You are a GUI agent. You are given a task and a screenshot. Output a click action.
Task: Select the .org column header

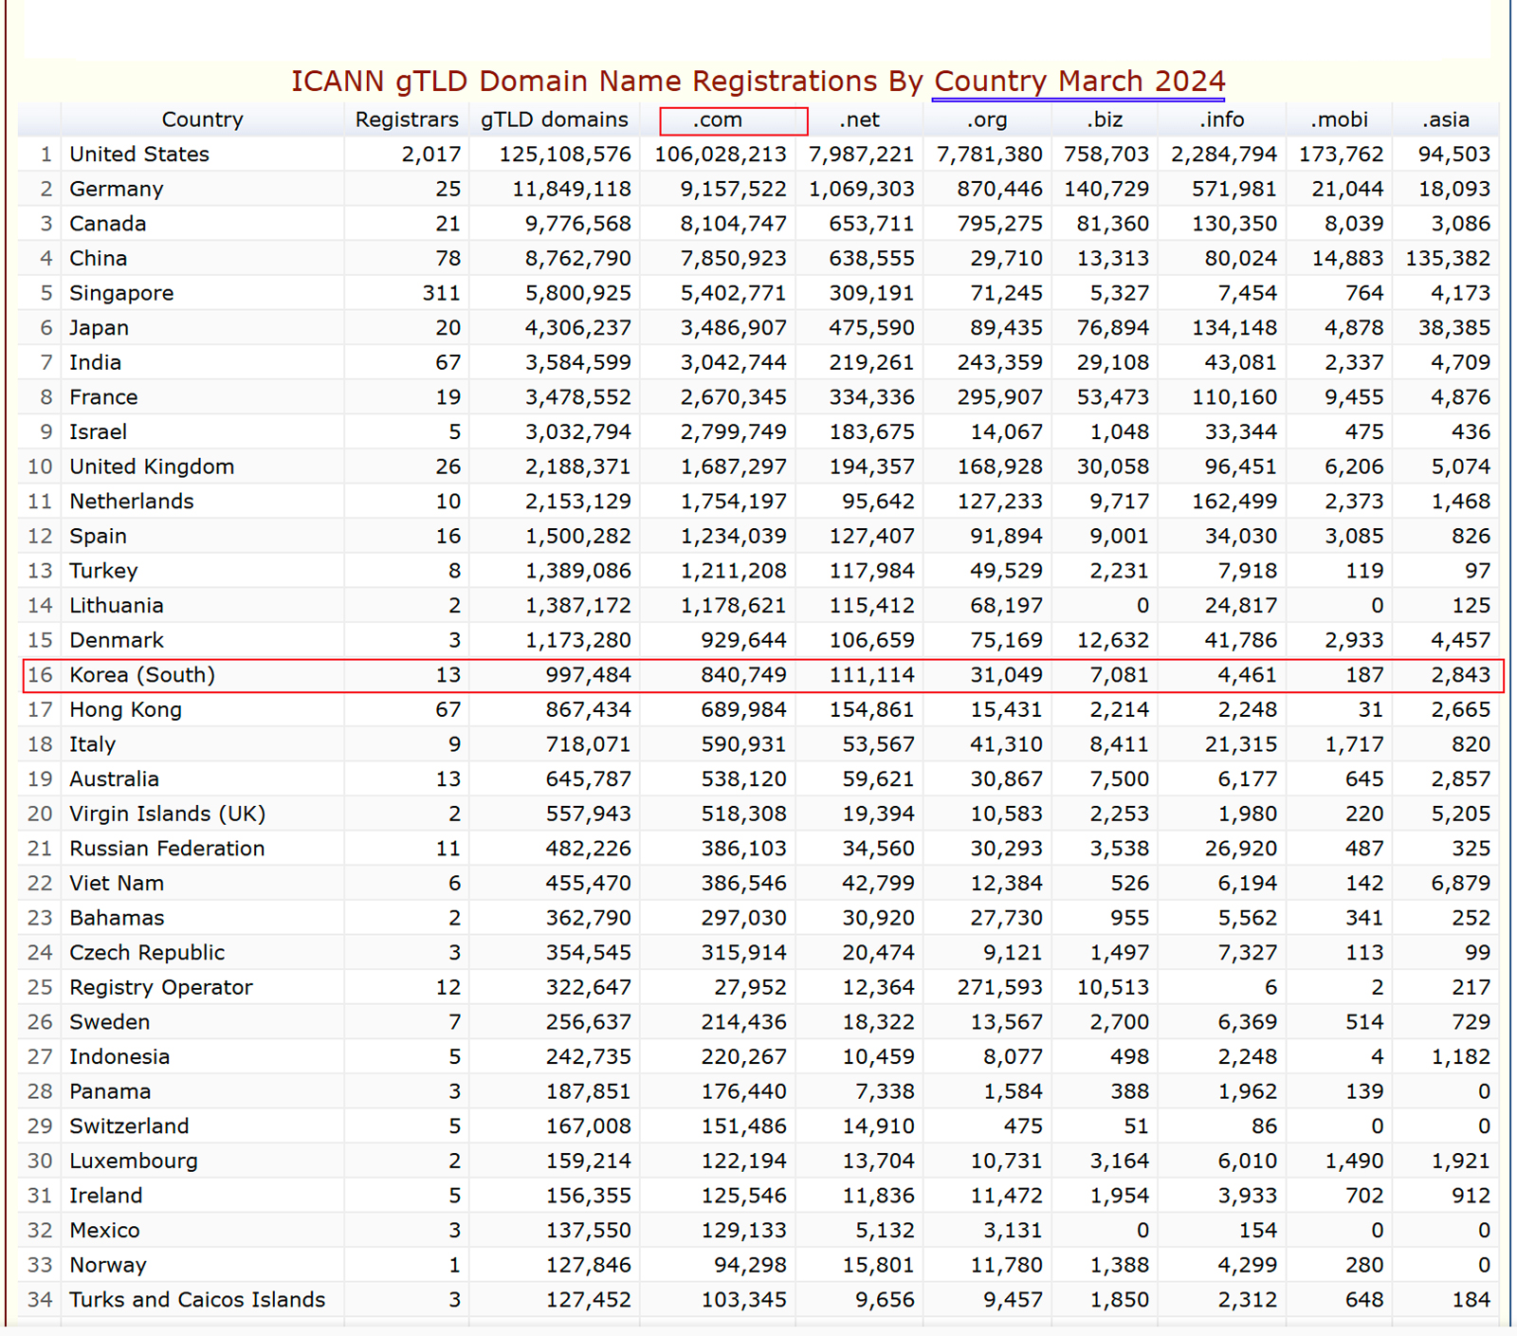[987, 119]
